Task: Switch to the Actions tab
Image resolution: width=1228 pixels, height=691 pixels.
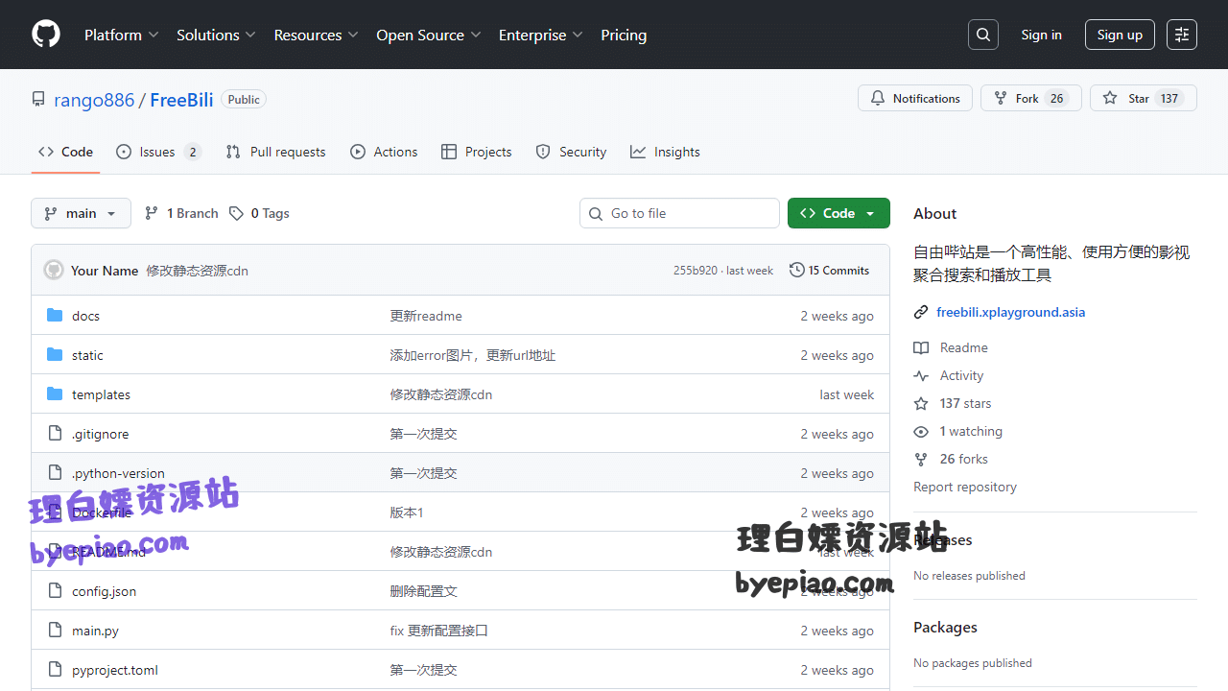Action: (384, 152)
